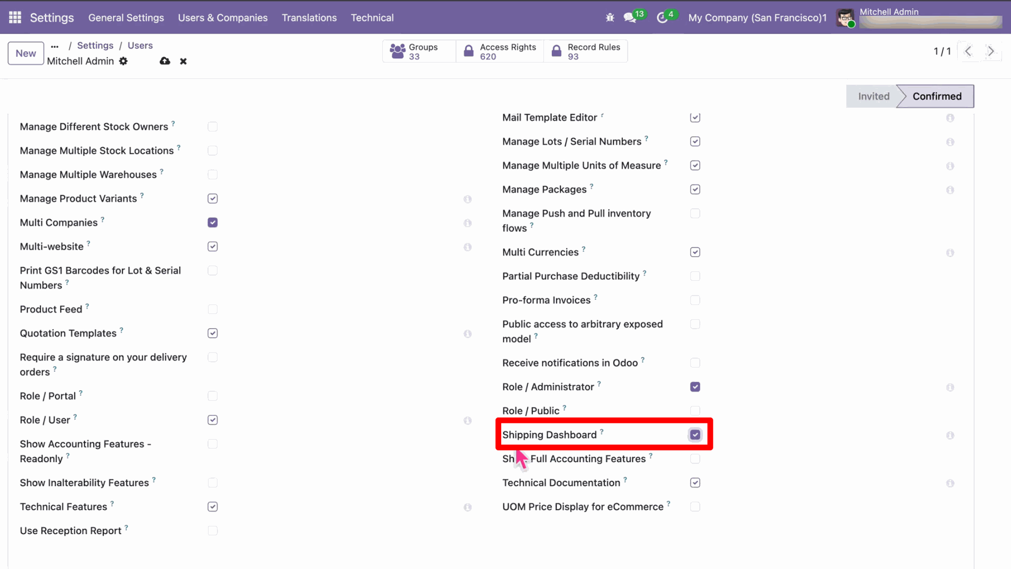Open the apps grid menu icon
The image size is (1011, 569).
pos(15,17)
